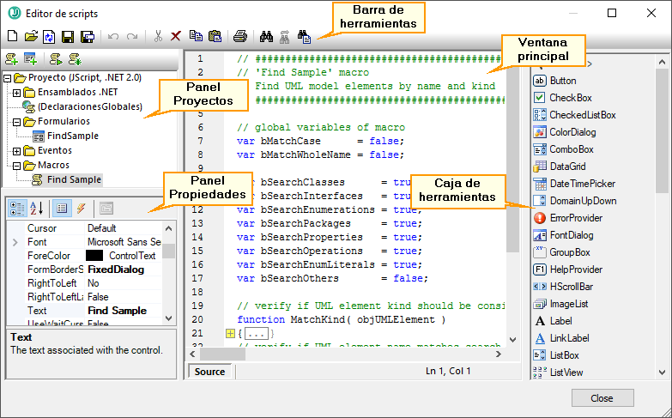Expand collapsed code block at line 21
The image size is (672, 418).
click(230, 333)
